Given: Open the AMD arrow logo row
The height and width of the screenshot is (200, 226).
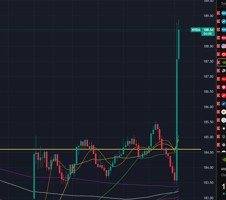Looking at the screenshot, I should pyautogui.click(x=222, y=71).
